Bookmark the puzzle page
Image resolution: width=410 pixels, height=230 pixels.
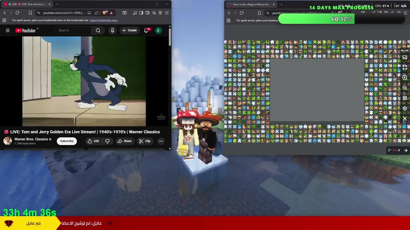click(259, 13)
